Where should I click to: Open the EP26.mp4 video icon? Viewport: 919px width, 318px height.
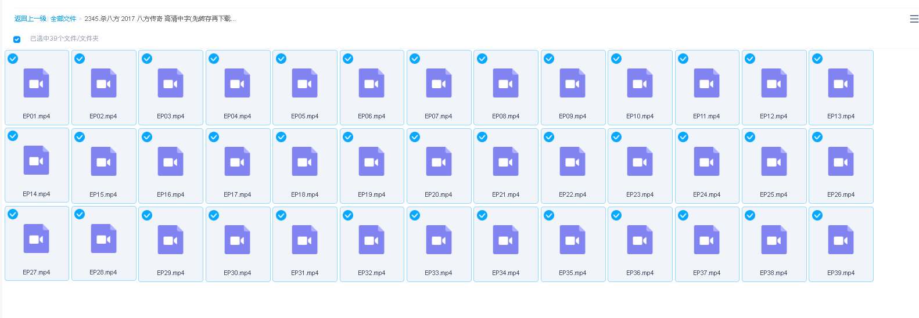pyautogui.click(x=841, y=162)
